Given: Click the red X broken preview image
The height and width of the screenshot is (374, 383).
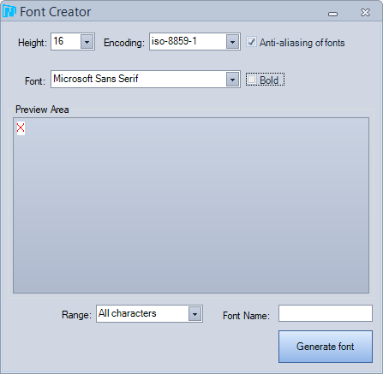Looking at the screenshot, I should pyautogui.click(x=21, y=128).
